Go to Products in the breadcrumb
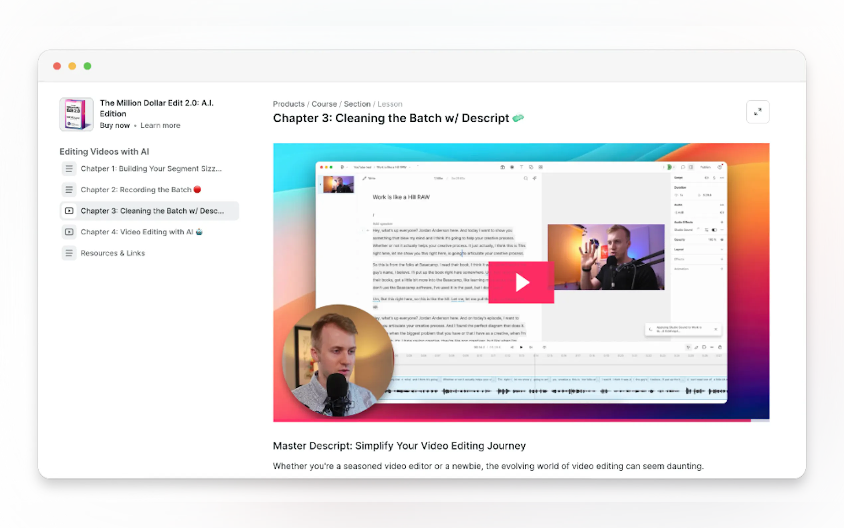Viewport: 844px width, 528px height. [x=288, y=104]
